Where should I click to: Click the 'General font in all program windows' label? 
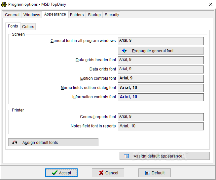tap(83, 41)
